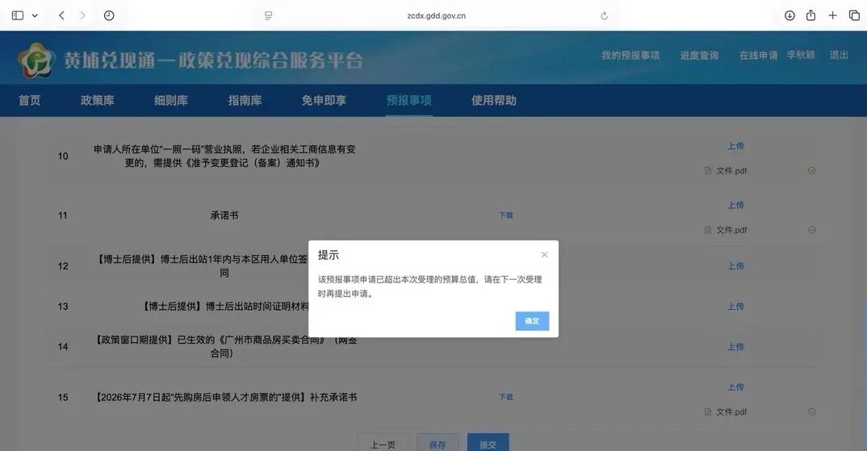The image size is (867, 451).
Task: Focus the zcdx.gdd.gov.cn address field
Action: (436, 15)
